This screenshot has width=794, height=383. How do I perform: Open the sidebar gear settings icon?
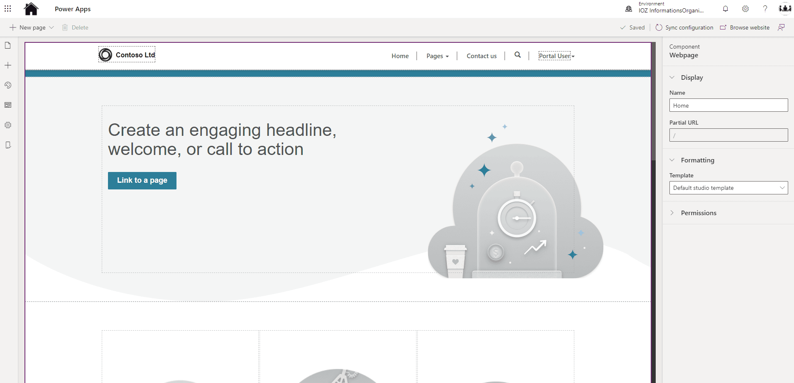pos(8,125)
